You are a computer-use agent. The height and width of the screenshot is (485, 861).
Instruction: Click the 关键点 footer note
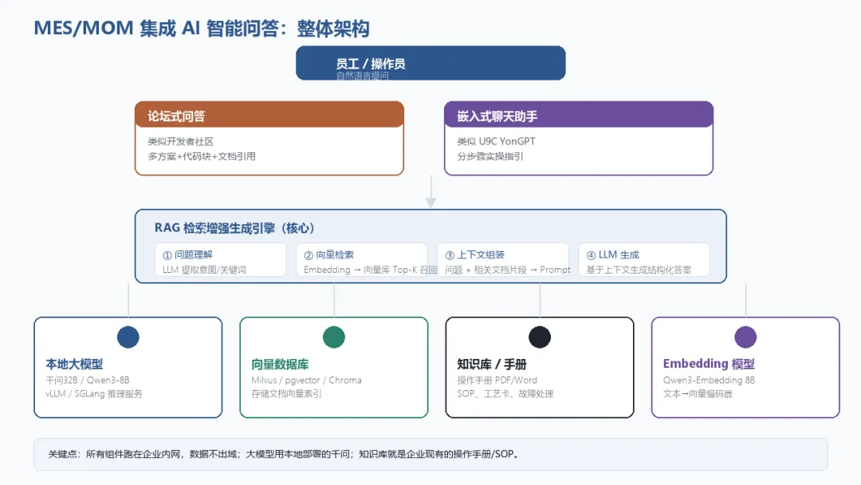(431, 454)
